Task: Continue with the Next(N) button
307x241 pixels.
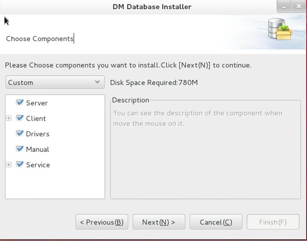Action: [159, 222]
